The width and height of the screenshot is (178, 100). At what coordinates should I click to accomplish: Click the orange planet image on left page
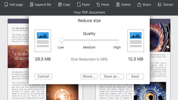point(62,92)
